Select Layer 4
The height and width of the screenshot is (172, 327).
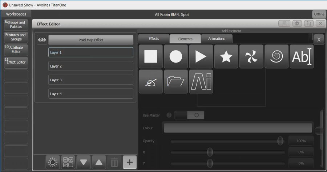[x=91, y=94]
